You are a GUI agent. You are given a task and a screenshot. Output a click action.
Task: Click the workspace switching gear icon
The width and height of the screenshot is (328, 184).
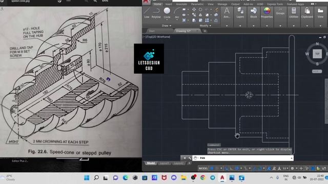click(x=293, y=168)
